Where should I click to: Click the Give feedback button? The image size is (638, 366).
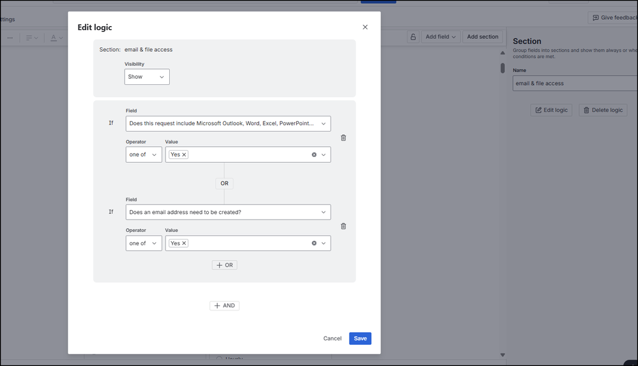pyautogui.click(x=612, y=17)
